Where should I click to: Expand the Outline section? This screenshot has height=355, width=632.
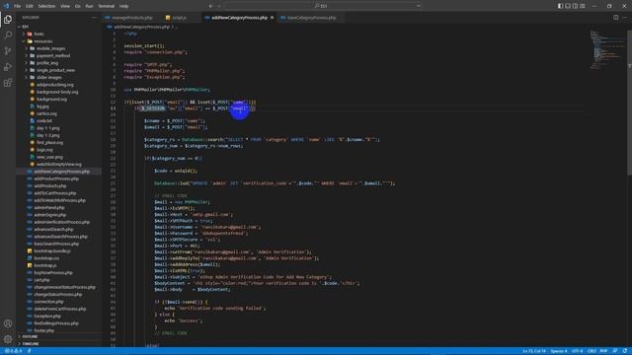pos(30,336)
